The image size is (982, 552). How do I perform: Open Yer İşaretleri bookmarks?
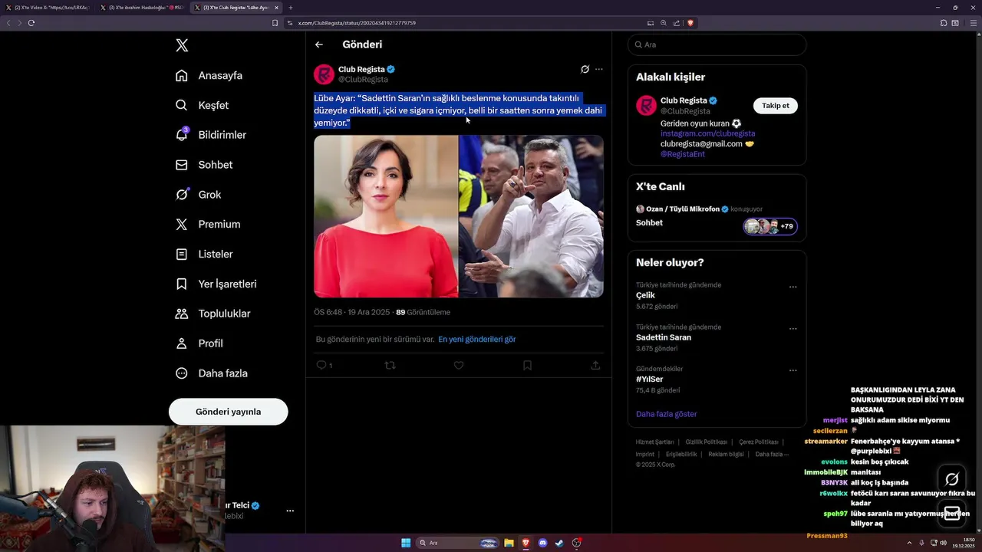pos(216,284)
